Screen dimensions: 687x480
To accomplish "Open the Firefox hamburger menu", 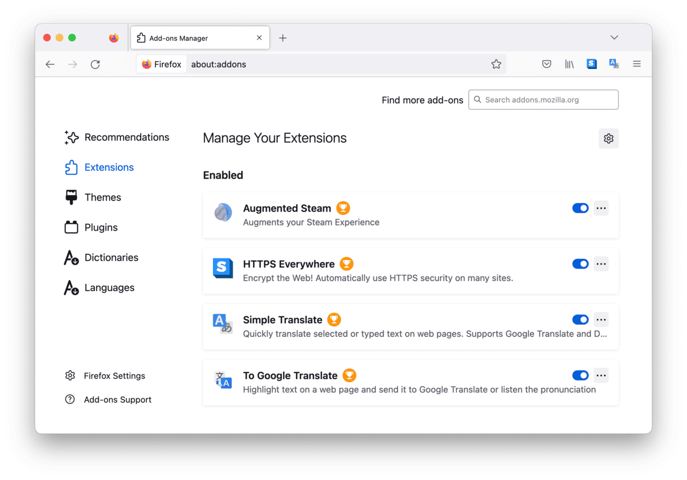I will tap(637, 64).
